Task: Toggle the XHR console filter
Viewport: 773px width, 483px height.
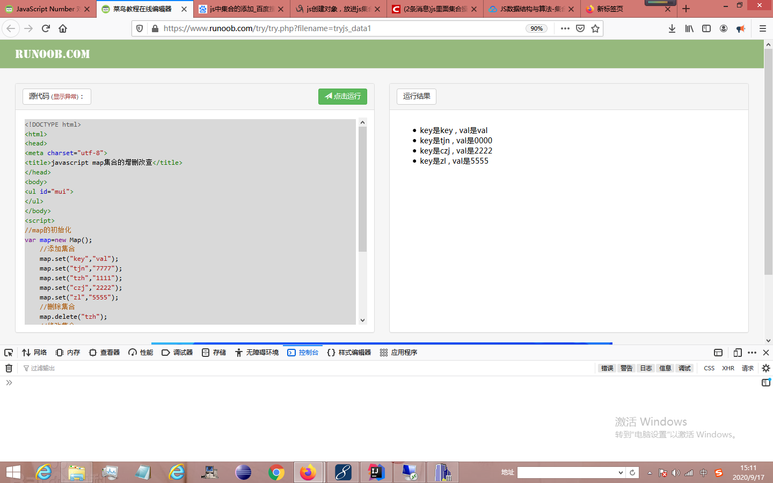Action: (728, 368)
